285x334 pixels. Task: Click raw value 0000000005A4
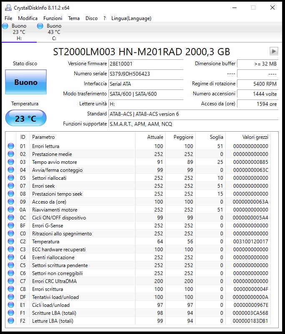coord(250,217)
